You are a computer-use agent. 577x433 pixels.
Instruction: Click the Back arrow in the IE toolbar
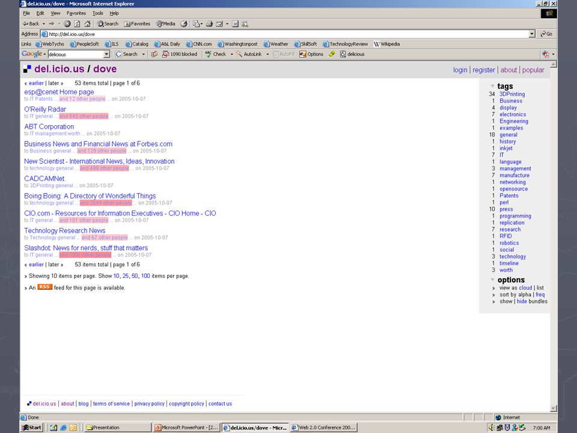31,23
